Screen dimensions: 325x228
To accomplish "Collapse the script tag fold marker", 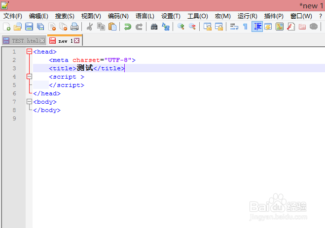I will (x=30, y=77).
